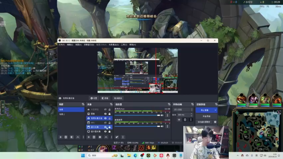
Task: Open Docks menu in OBS
Action: point(89,45)
